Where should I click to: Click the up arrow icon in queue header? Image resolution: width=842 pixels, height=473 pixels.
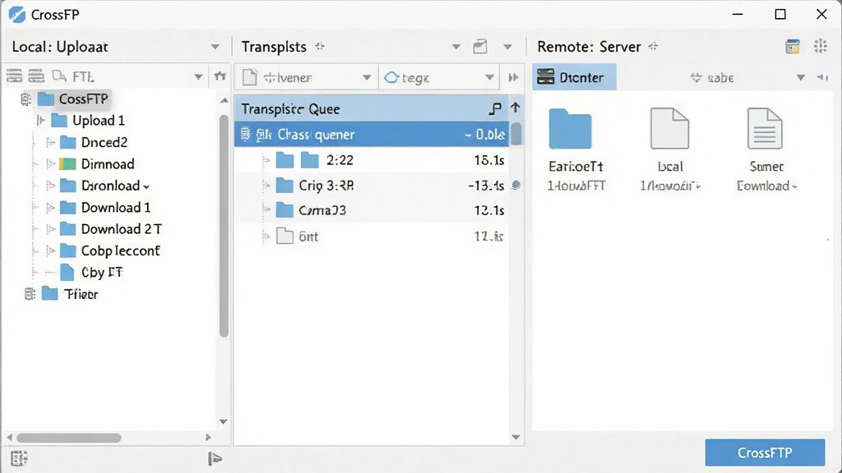point(516,108)
